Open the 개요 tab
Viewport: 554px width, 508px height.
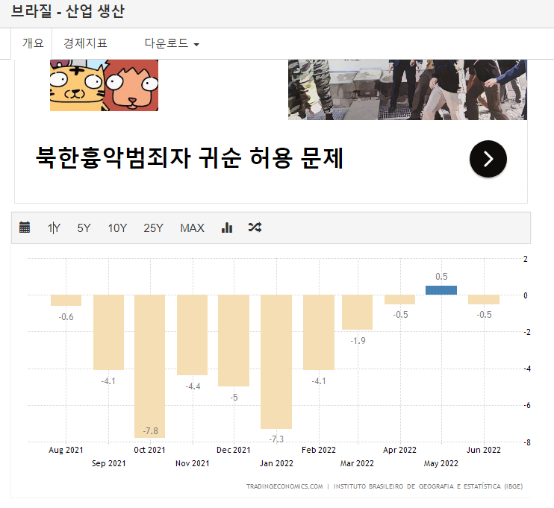[x=33, y=43]
